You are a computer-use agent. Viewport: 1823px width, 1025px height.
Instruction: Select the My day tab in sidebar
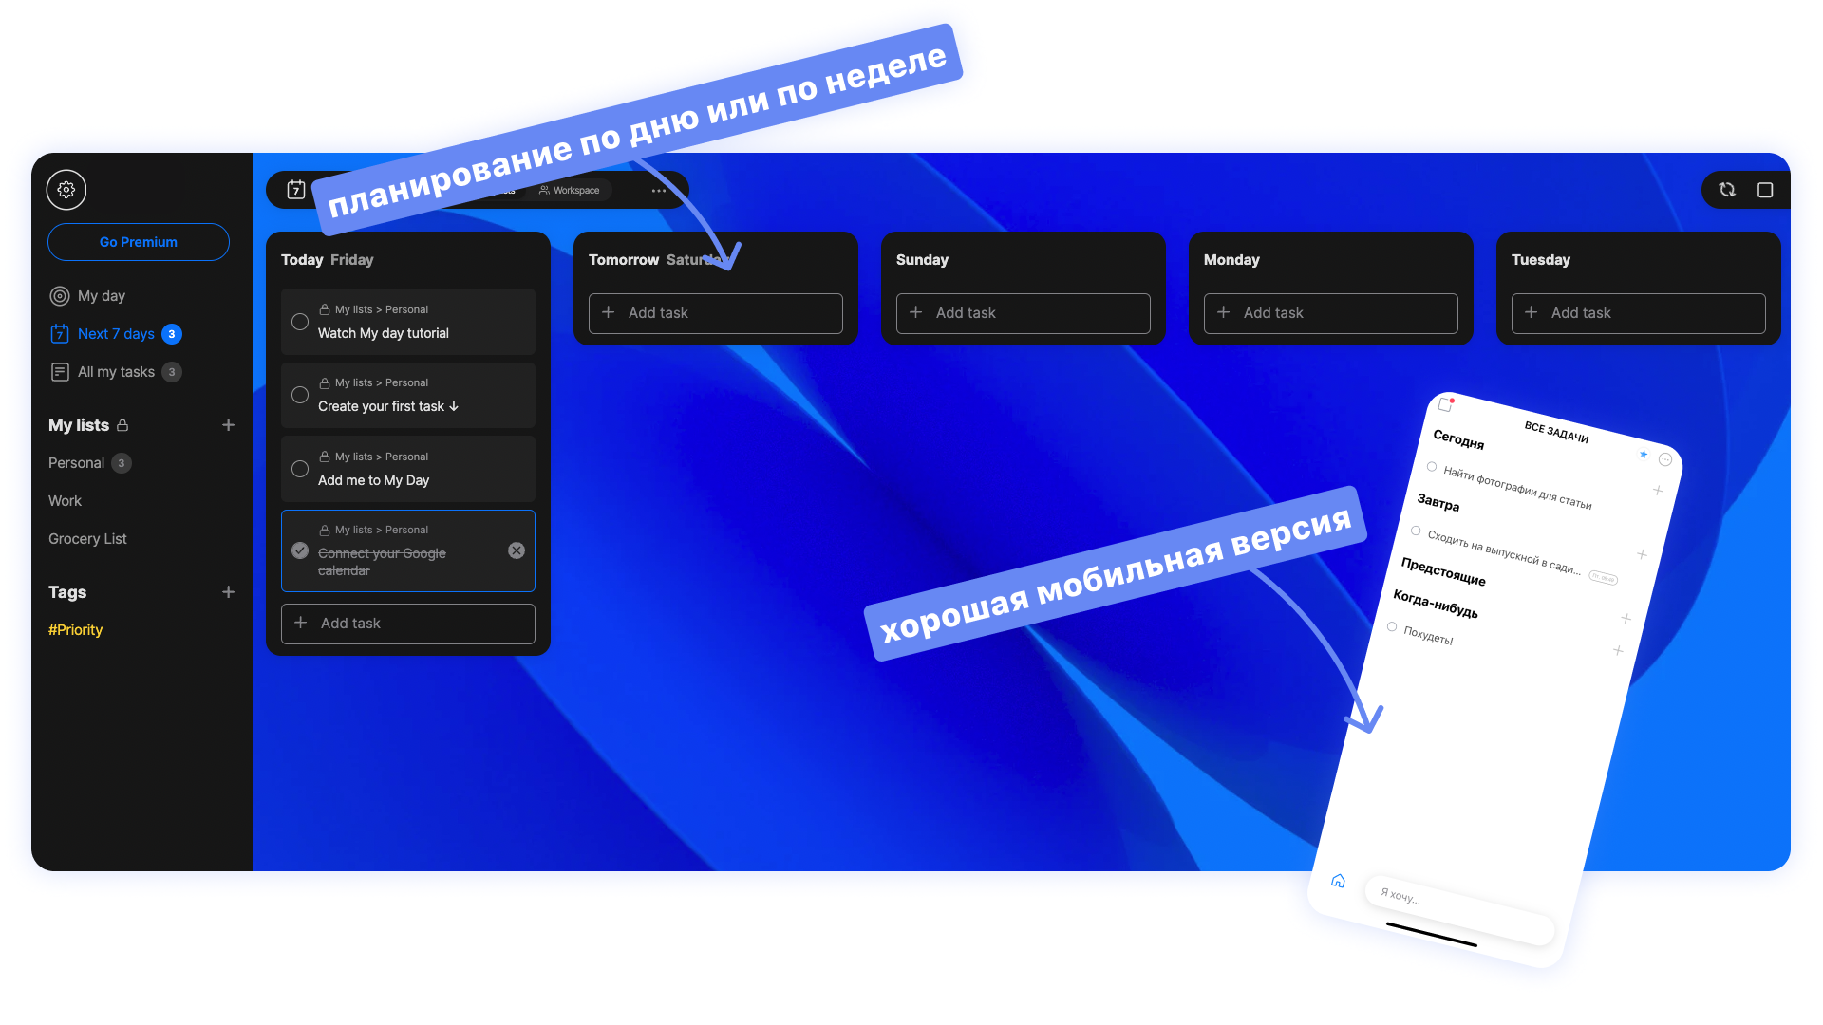(x=102, y=295)
